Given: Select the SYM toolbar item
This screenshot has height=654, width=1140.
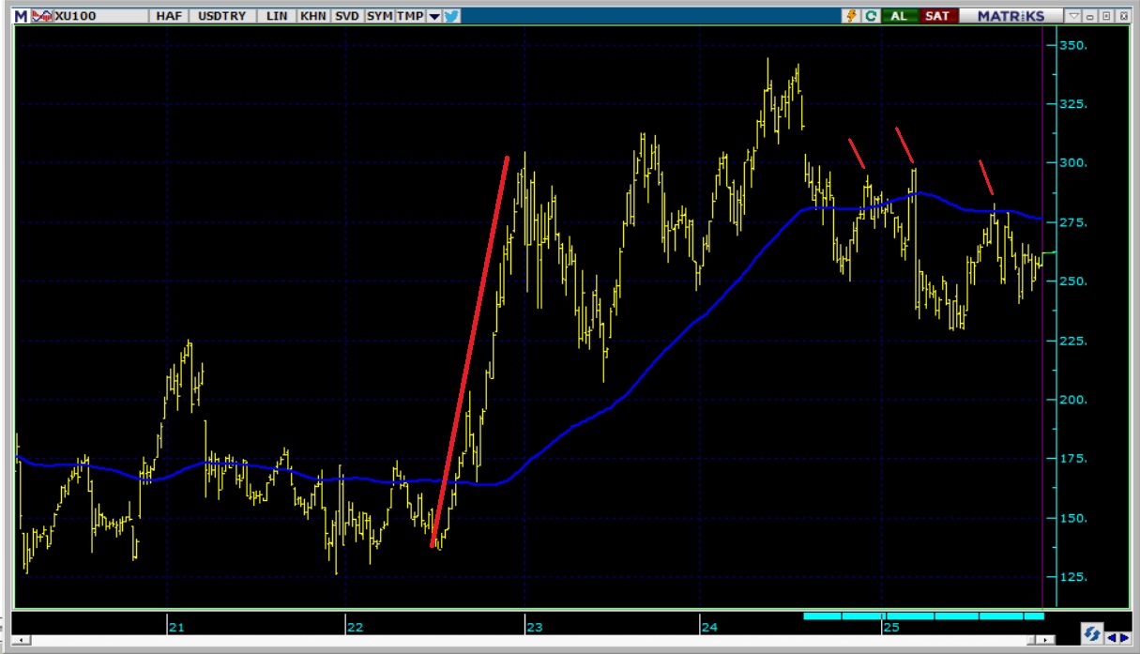Looking at the screenshot, I should 379,16.
